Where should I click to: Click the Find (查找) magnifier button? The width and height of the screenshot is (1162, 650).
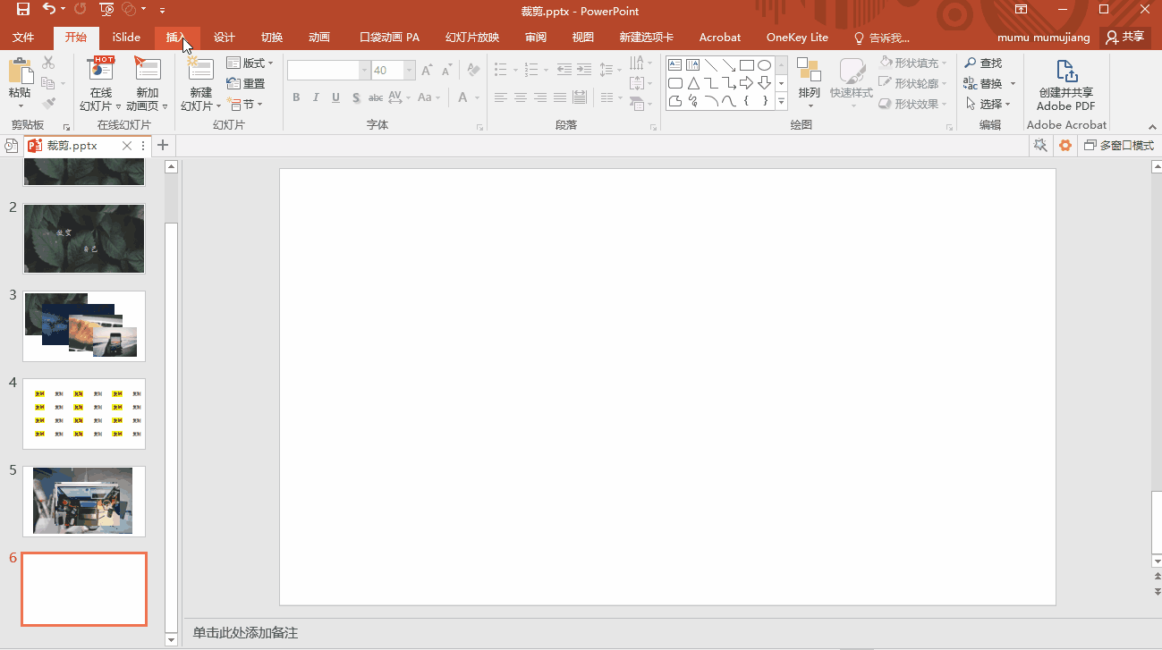[x=983, y=63]
